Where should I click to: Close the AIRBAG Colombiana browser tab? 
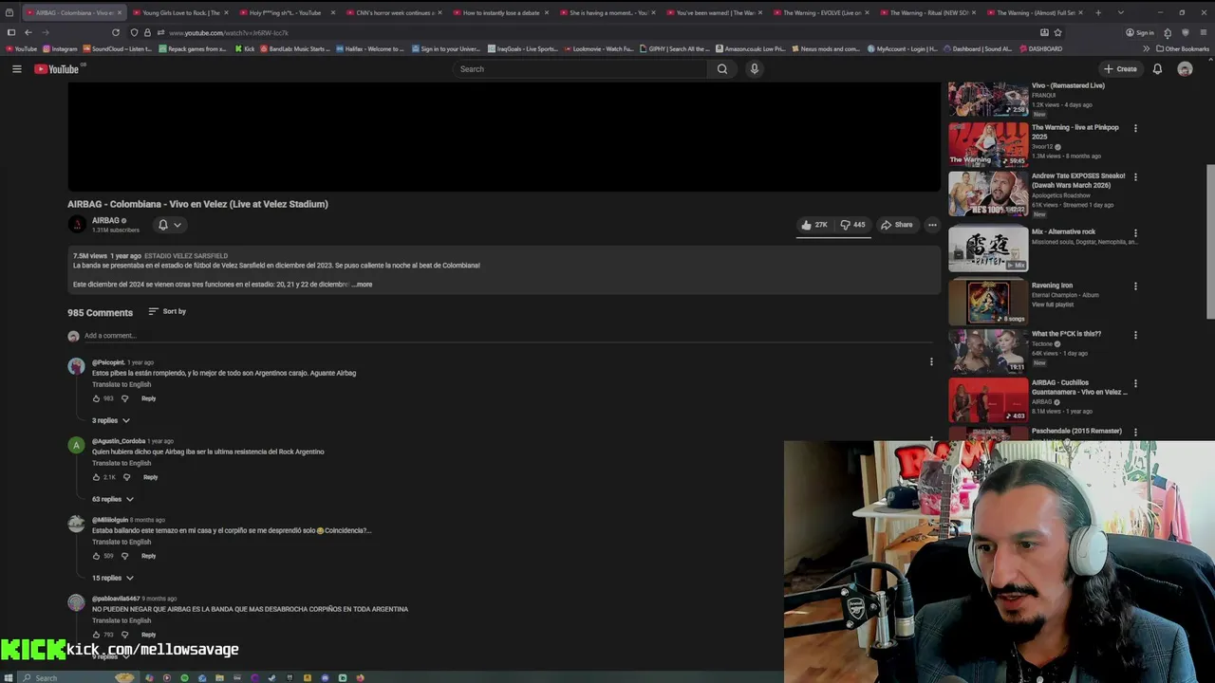(120, 12)
